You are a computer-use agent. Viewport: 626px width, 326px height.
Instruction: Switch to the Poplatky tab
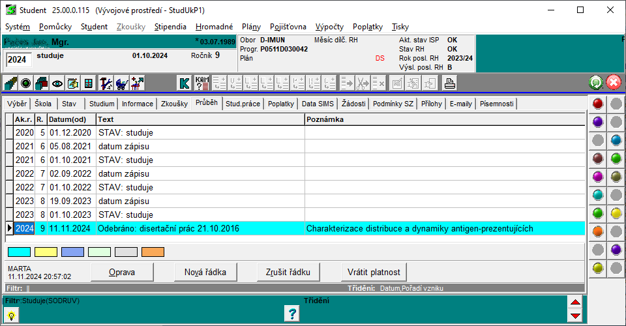[x=280, y=104]
